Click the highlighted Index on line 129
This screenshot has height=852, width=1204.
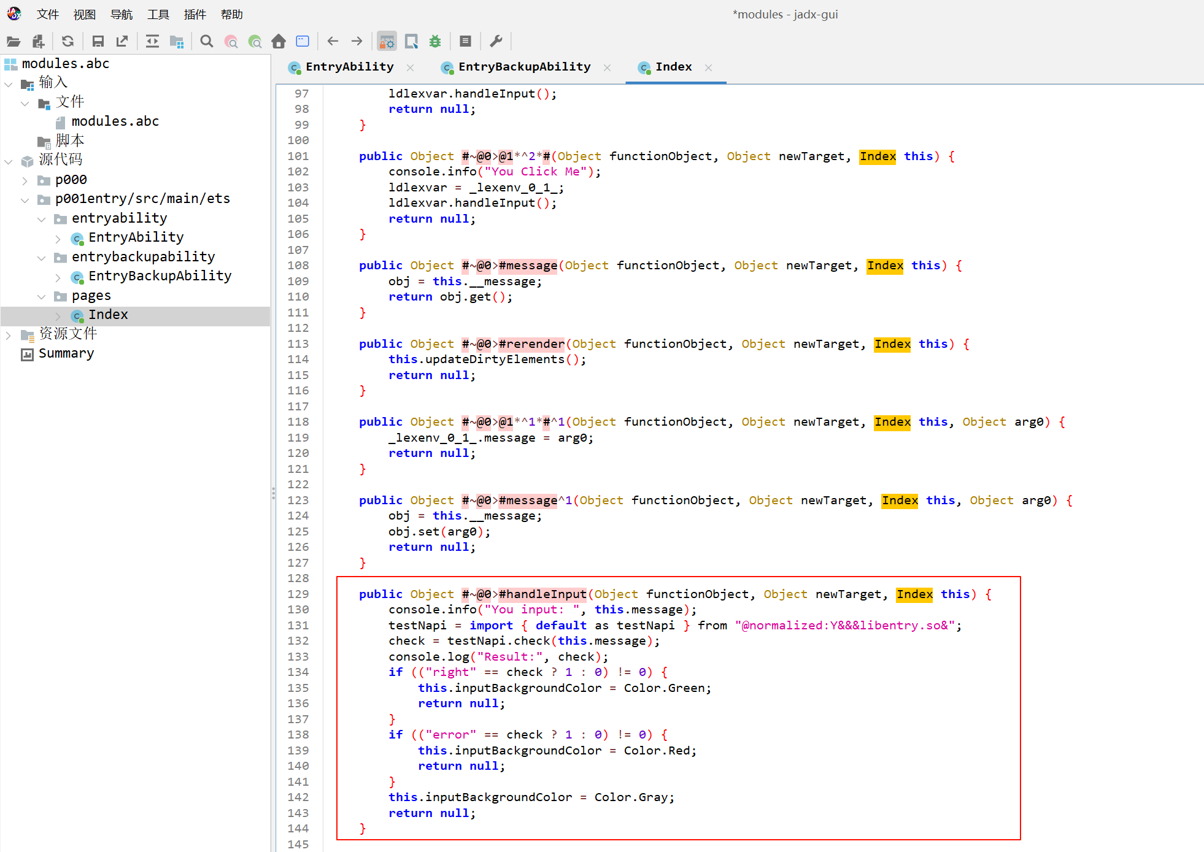point(913,594)
